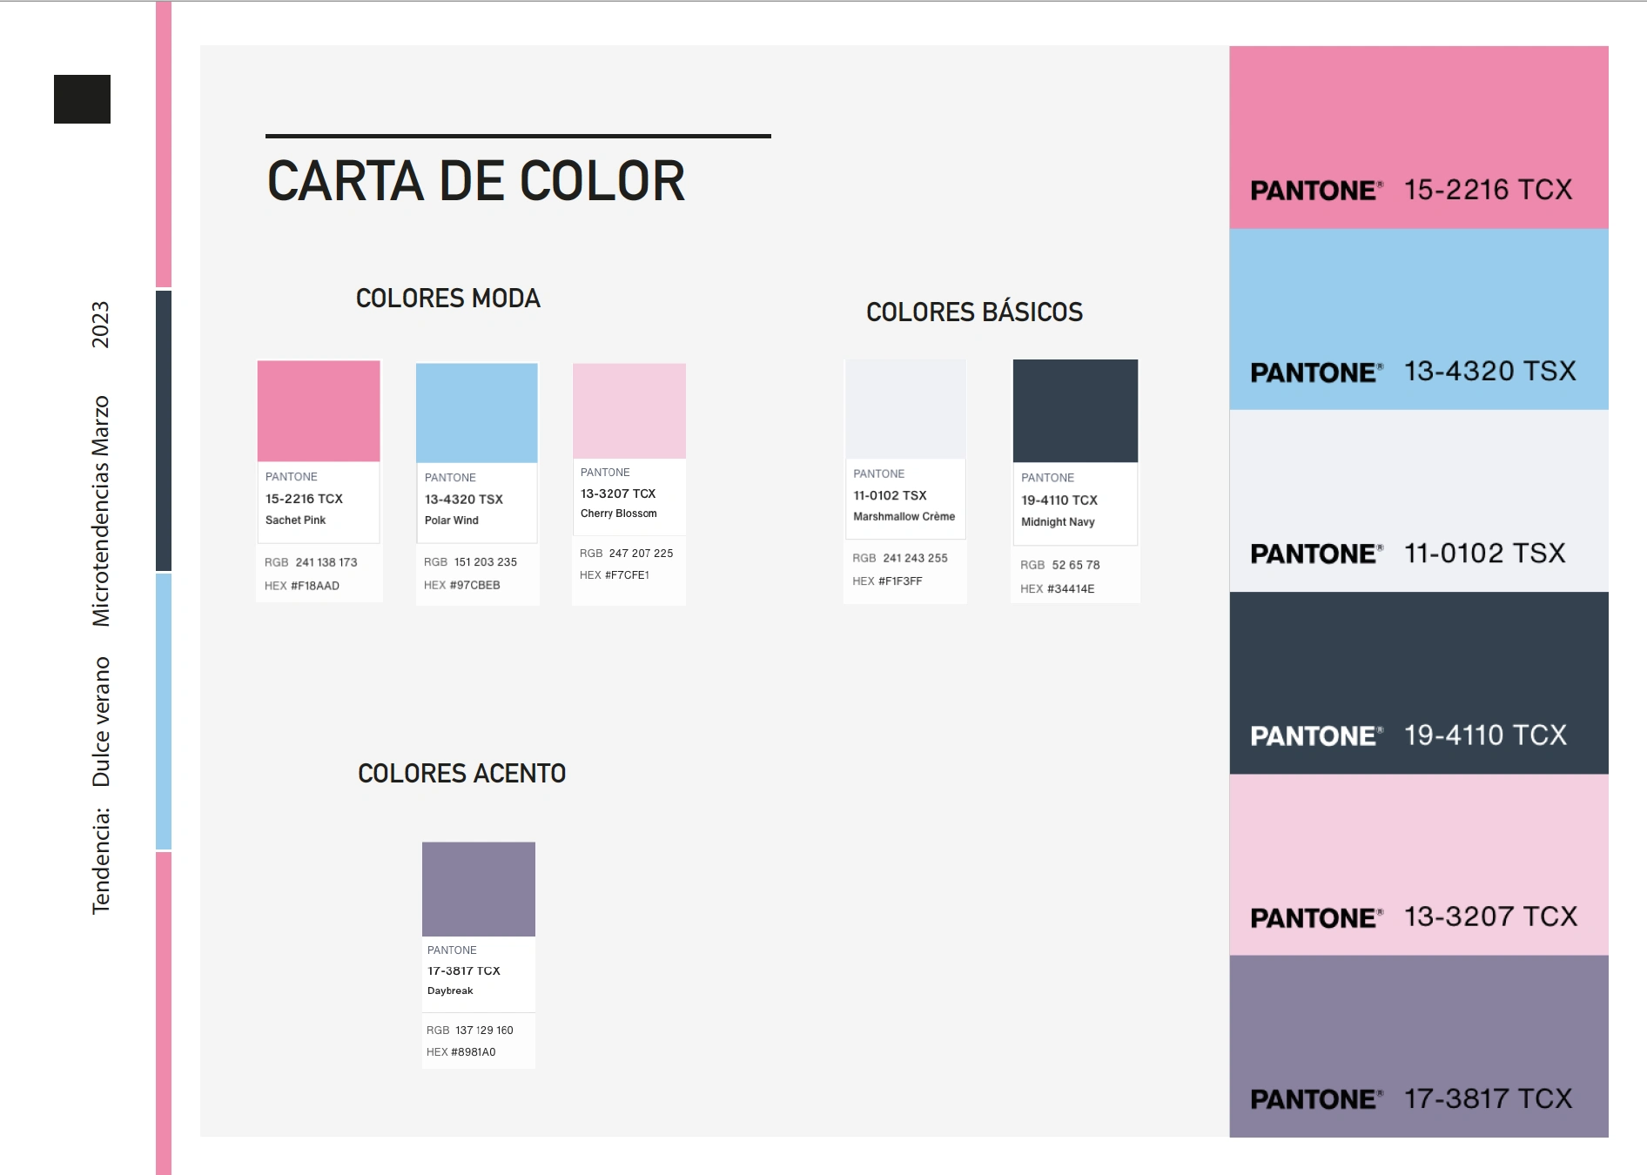Click the vertical Microtendencias Marzo text
Screen dimensions: 1647x1175
click(101, 511)
